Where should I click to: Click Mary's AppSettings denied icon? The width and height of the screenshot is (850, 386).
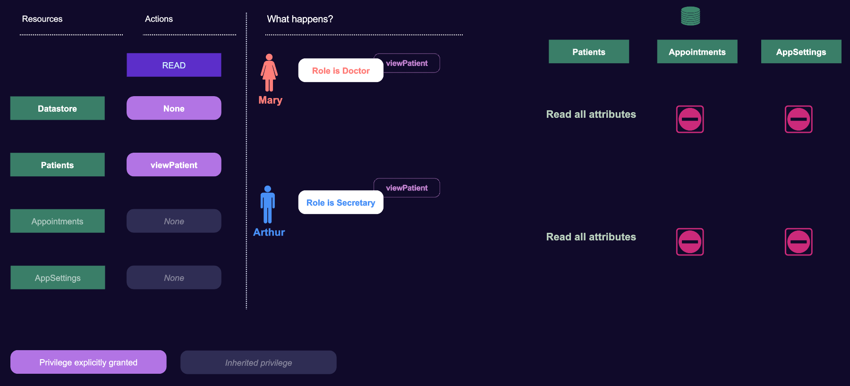pos(799,119)
